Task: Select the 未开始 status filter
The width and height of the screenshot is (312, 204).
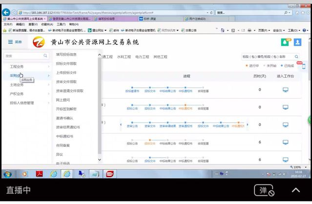Action: (x=270, y=65)
